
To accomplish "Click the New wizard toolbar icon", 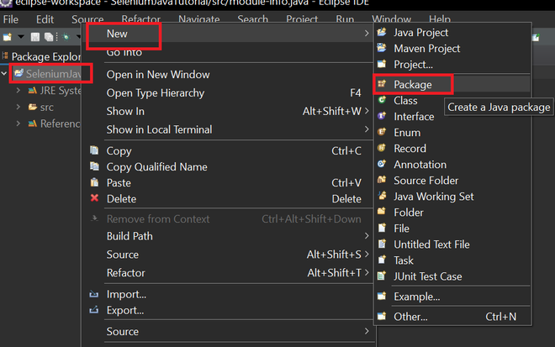I will point(8,37).
